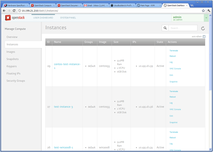Open the test-instance-3 instance link

coord(64,107)
